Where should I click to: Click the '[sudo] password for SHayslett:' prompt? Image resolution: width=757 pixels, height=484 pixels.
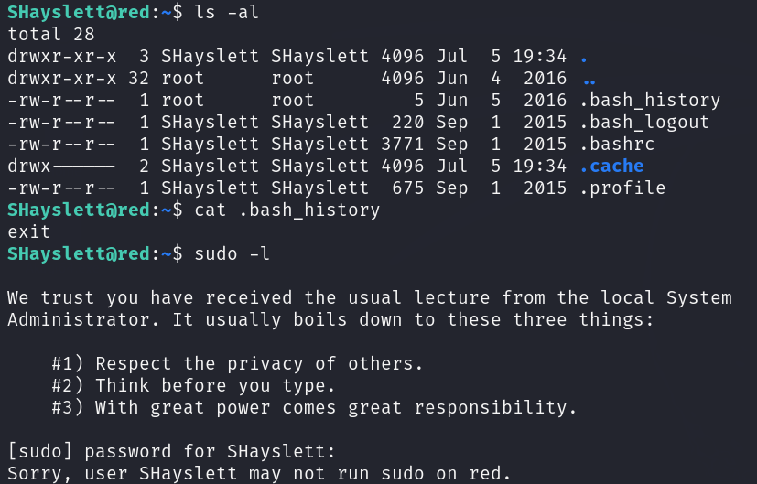coord(171,452)
